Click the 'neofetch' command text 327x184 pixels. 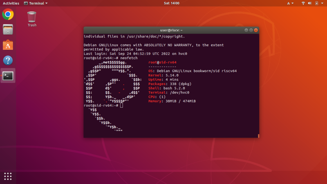pyautogui.click(x=129, y=58)
